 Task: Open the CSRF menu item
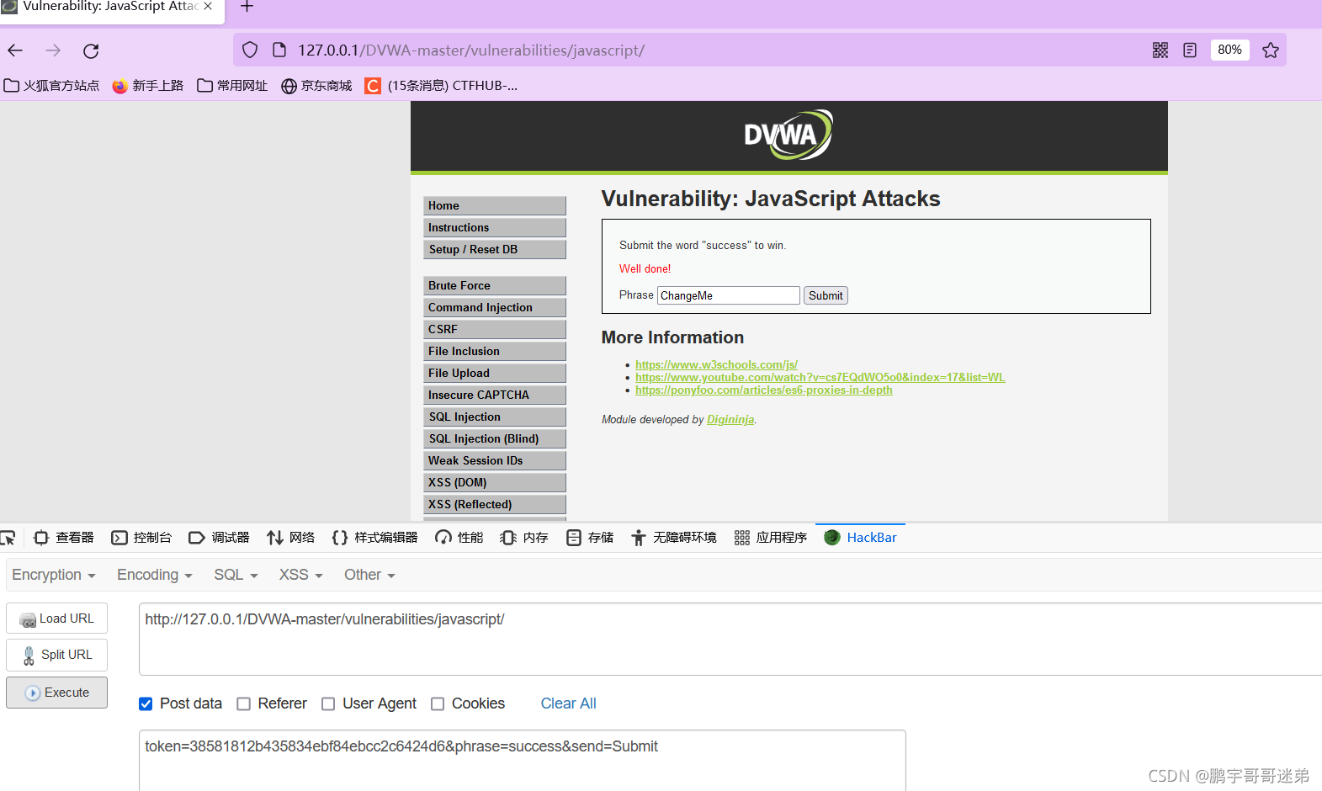click(494, 329)
